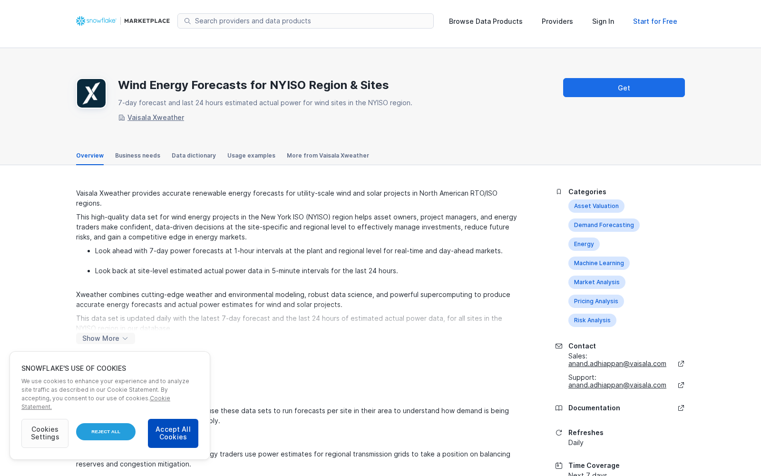
Task: Click Sign In link
Action: (x=603, y=21)
